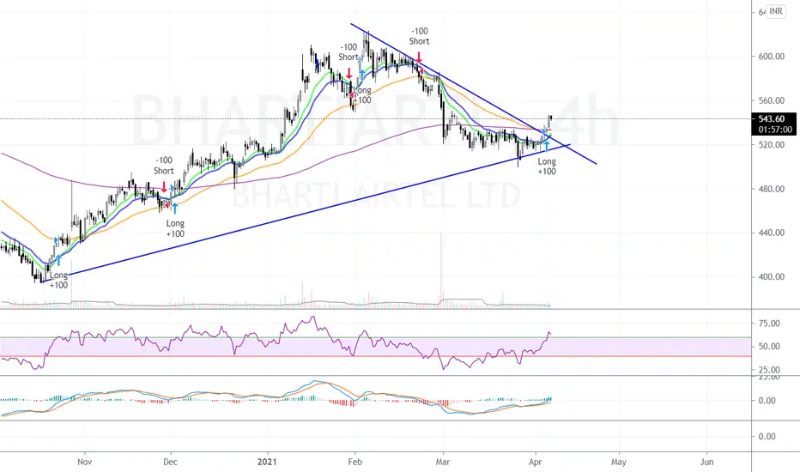Click the RSI 75.00 scale label
800x472 pixels.
pos(769,324)
